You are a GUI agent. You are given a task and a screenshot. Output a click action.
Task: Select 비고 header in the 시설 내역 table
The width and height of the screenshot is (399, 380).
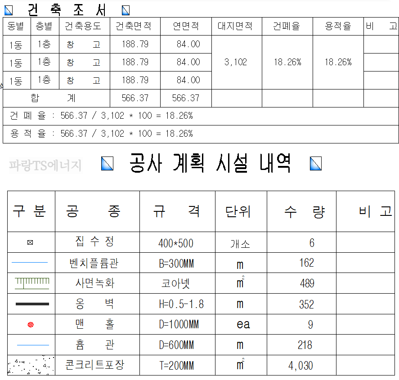pyautogui.click(x=376, y=211)
